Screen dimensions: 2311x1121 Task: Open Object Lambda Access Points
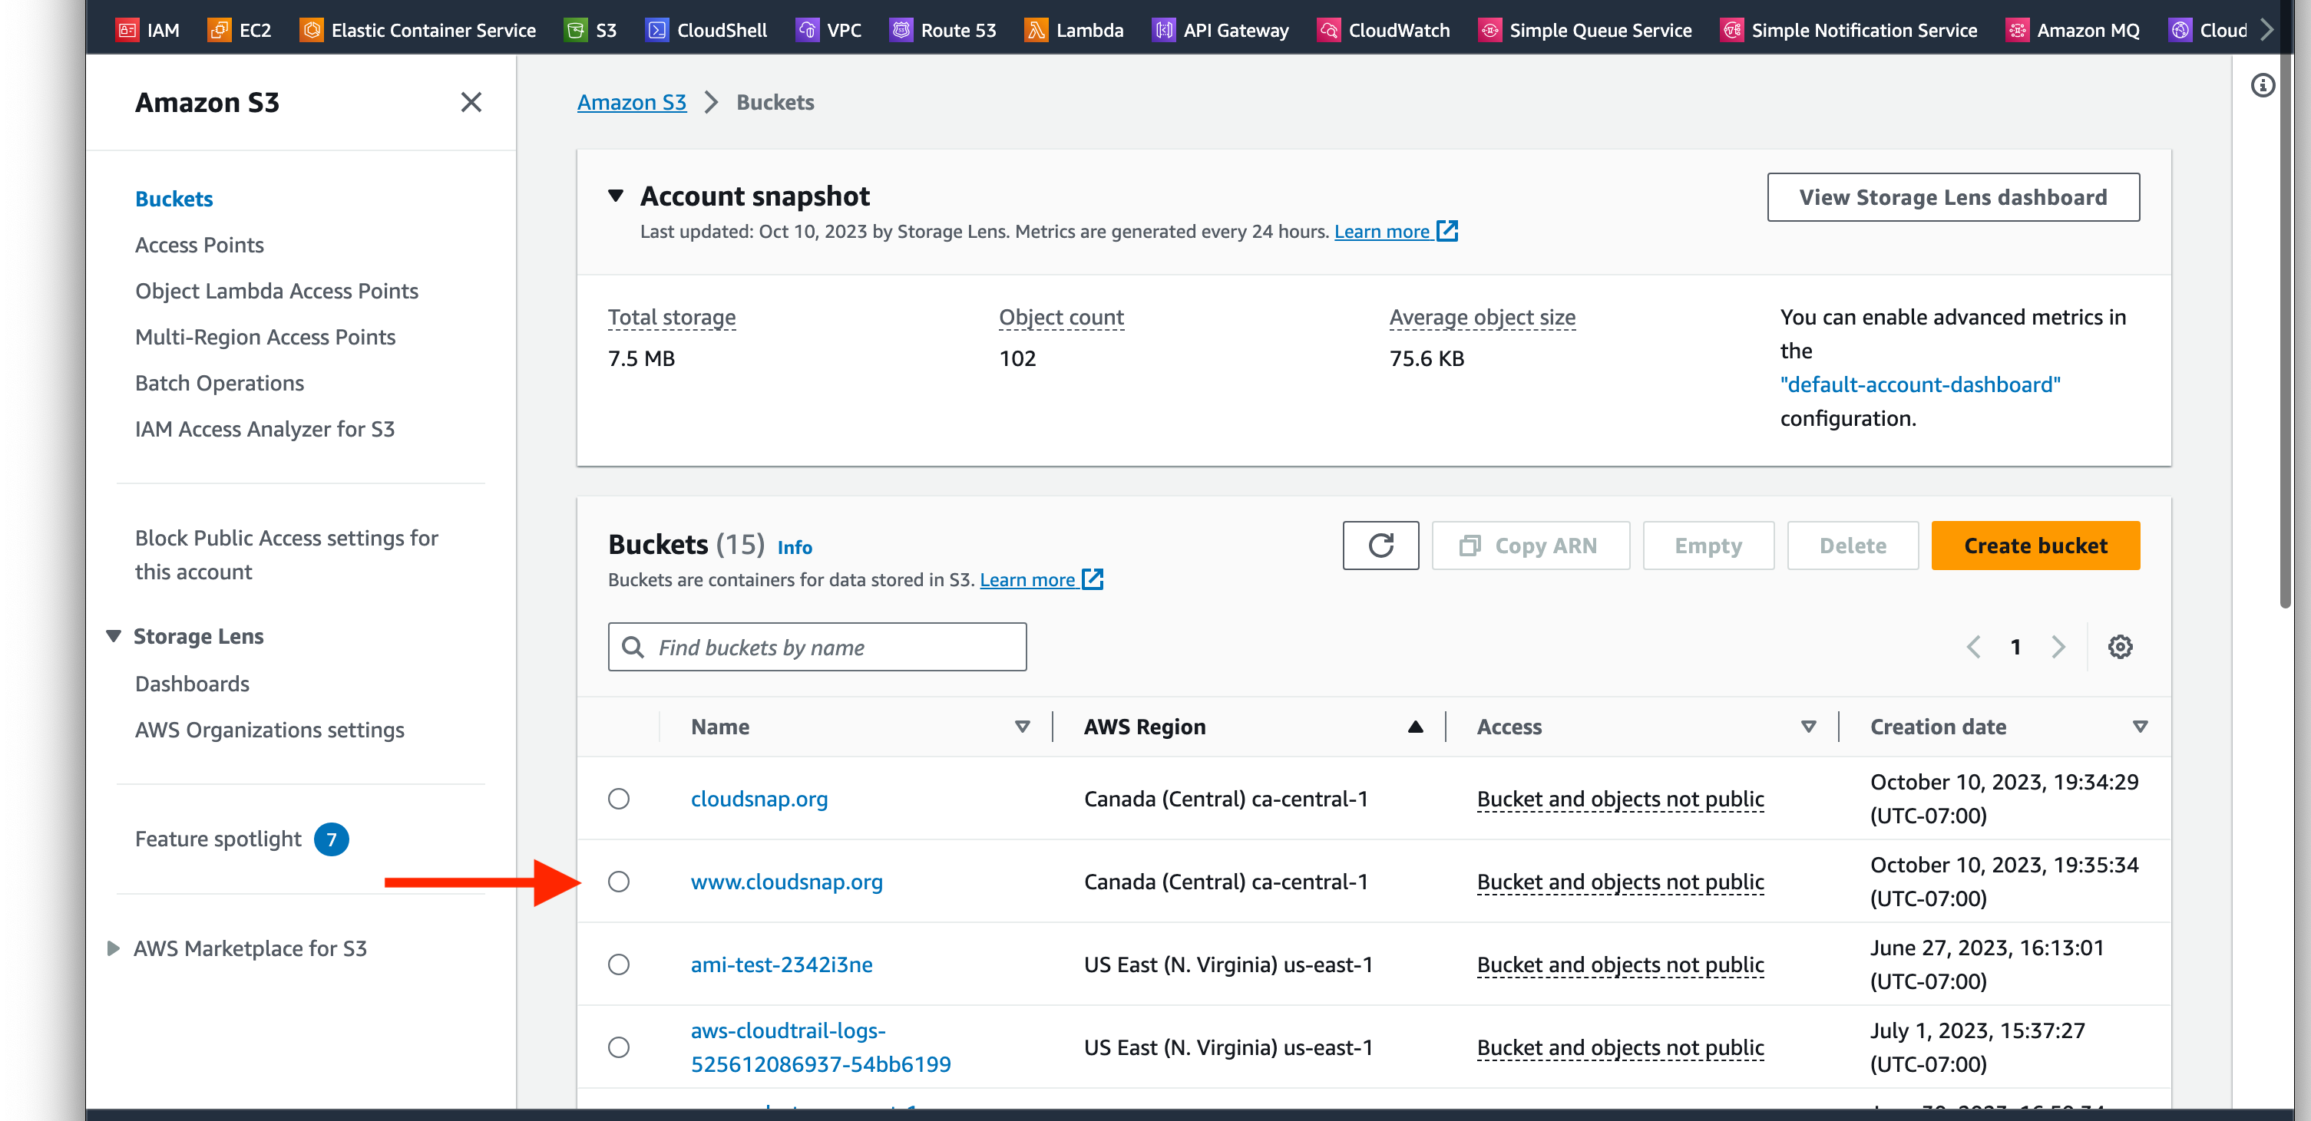tap(276, 291)
